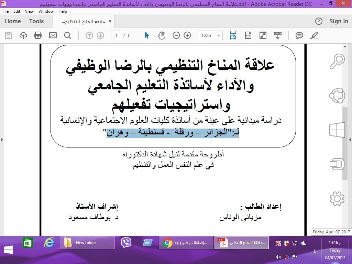Open the Edit menu
This screenshot has height=264, width=352.
click(17, 11)
